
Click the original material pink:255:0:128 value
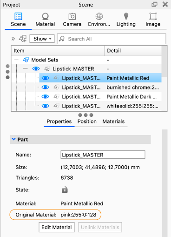pos(79,215)
